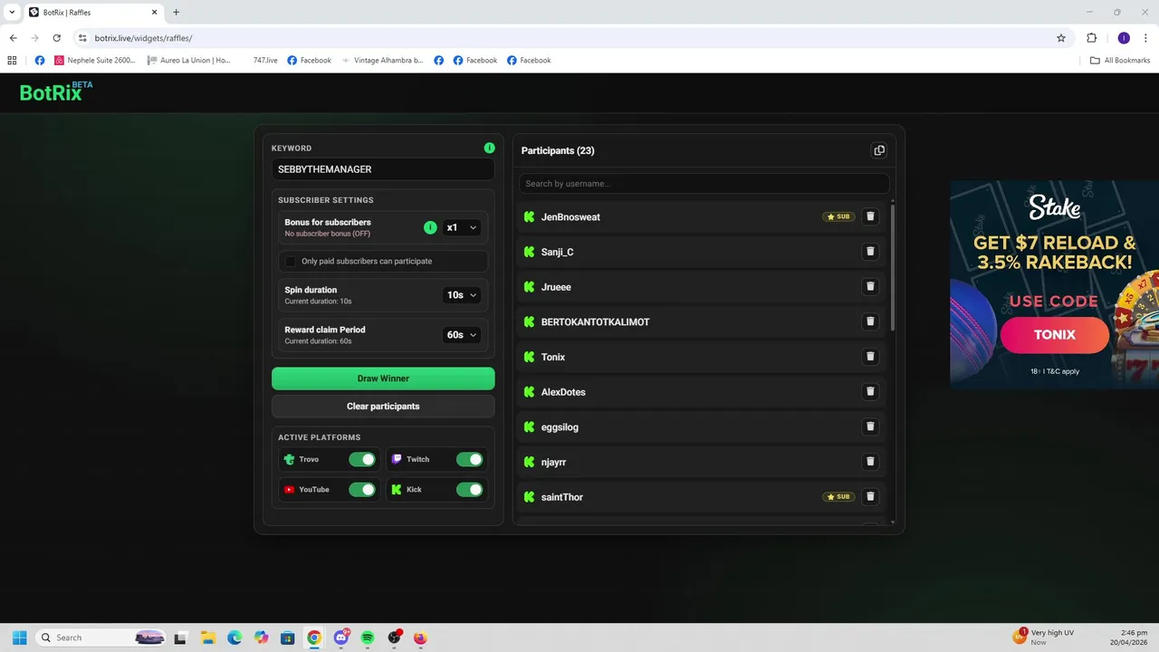Open subscriber bonus x1 dropdown
Screen dimensions: 1159x652
coord(461,227)
